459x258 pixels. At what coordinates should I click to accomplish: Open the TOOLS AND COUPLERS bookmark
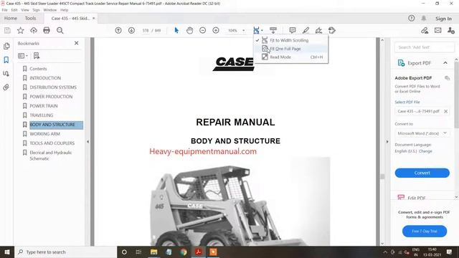click(x=52, y=143)
